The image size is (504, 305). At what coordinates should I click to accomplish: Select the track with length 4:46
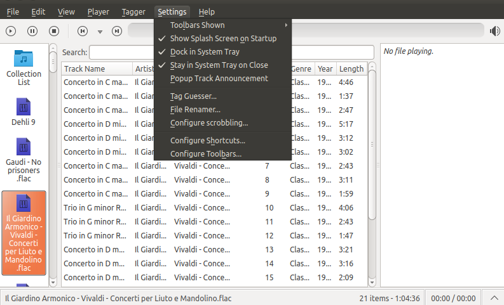click(214, 82)
